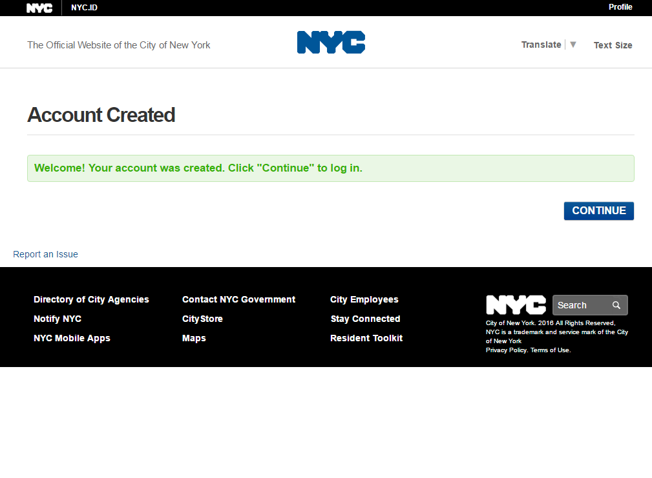Open NYC Mobile Apps link

pos(72,338)
